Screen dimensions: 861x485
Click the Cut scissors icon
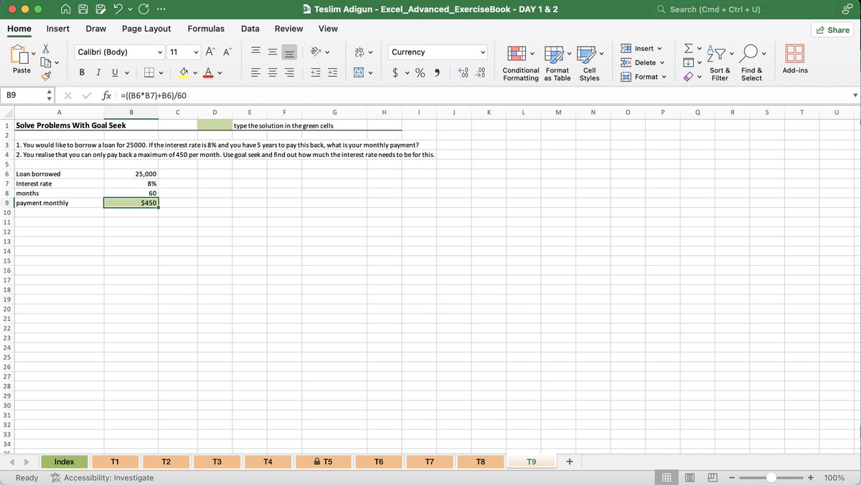click(x=47, y=48)
